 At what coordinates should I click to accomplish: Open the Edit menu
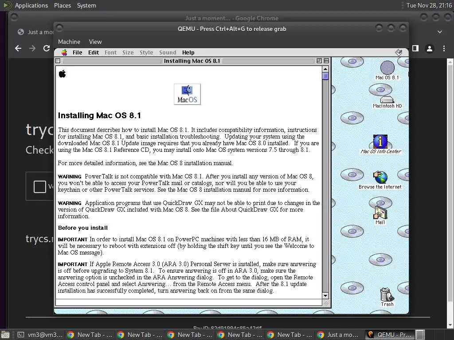[x=94, y=52]
